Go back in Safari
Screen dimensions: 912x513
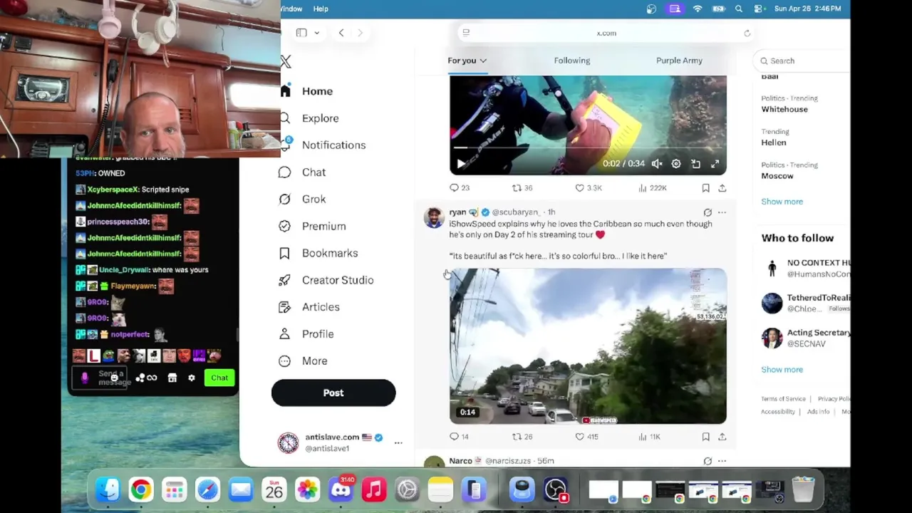click(341, 33)
